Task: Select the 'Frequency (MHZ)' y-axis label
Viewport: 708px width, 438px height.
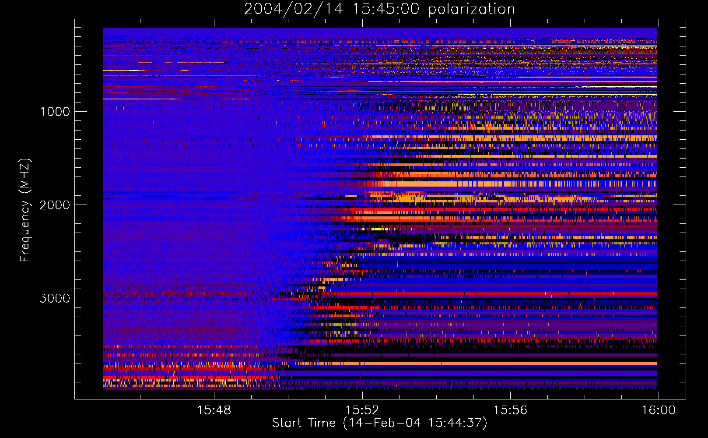Action: pyautogui.click(x=25, y=210)
